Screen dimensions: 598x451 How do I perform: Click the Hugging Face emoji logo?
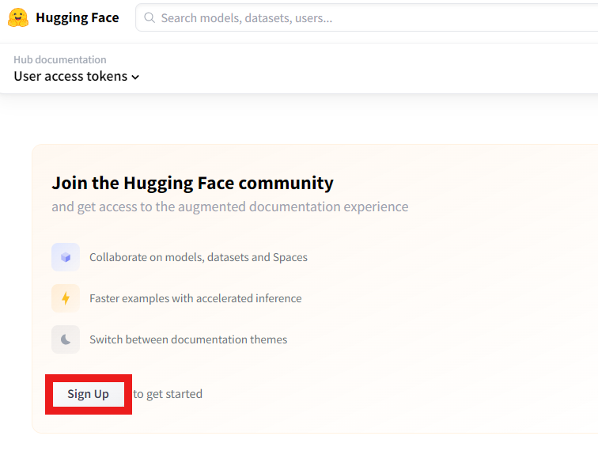(18, 17)
